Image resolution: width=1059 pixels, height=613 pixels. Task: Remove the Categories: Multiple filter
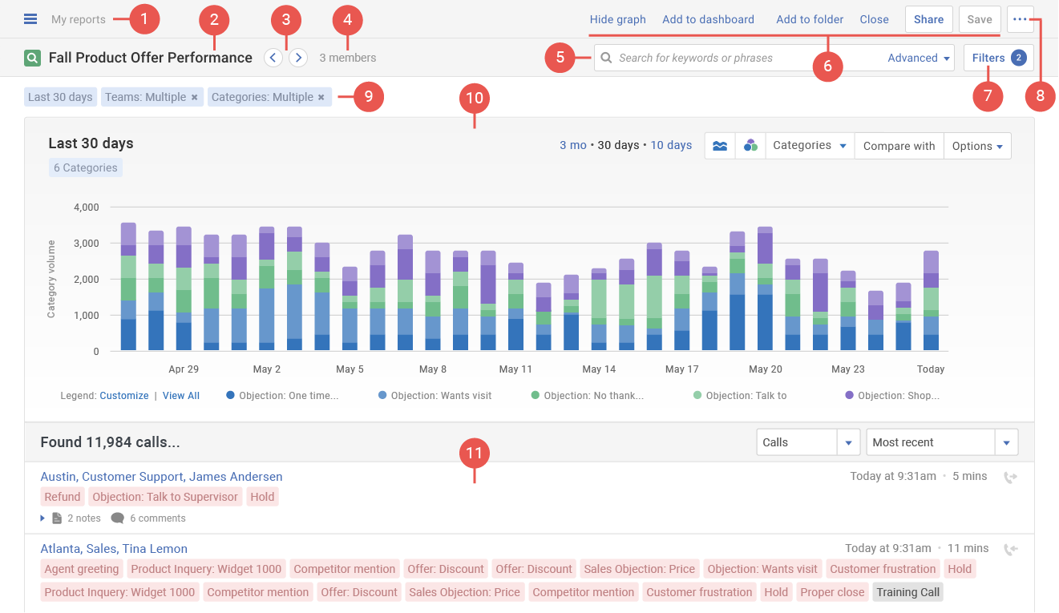pyautogui.click(x=321, y=97)
